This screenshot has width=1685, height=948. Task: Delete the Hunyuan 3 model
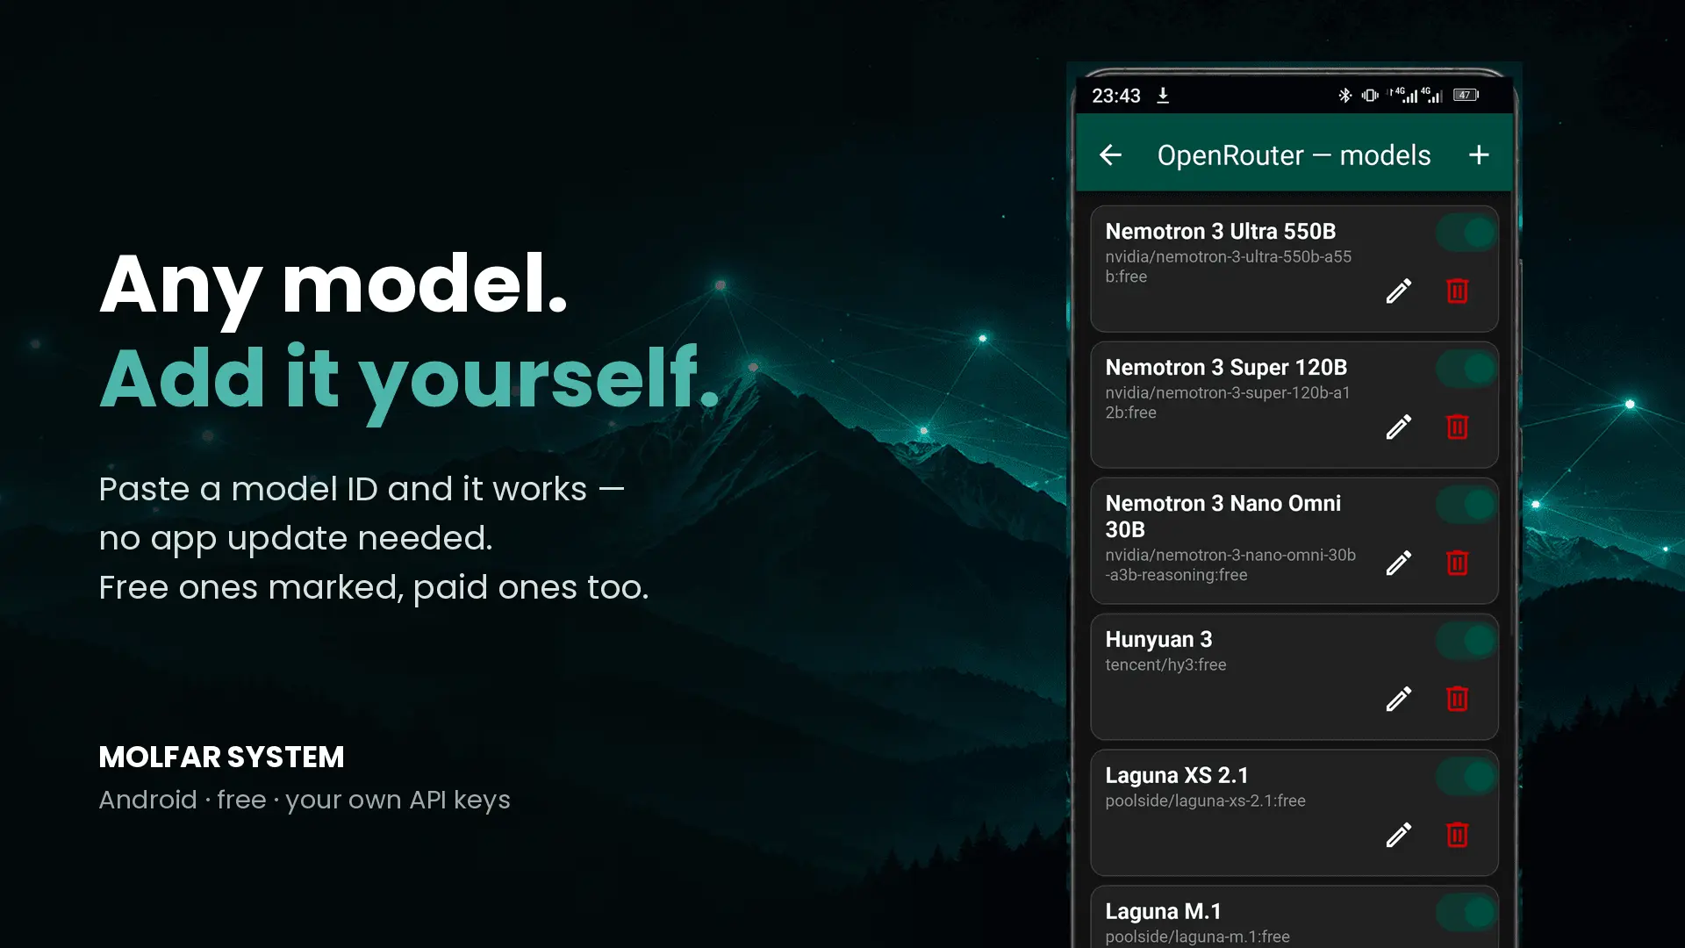click(x=1457, y=699)
